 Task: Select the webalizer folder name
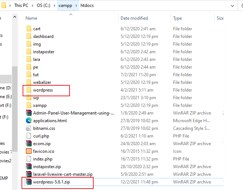(x=42, y=82)
